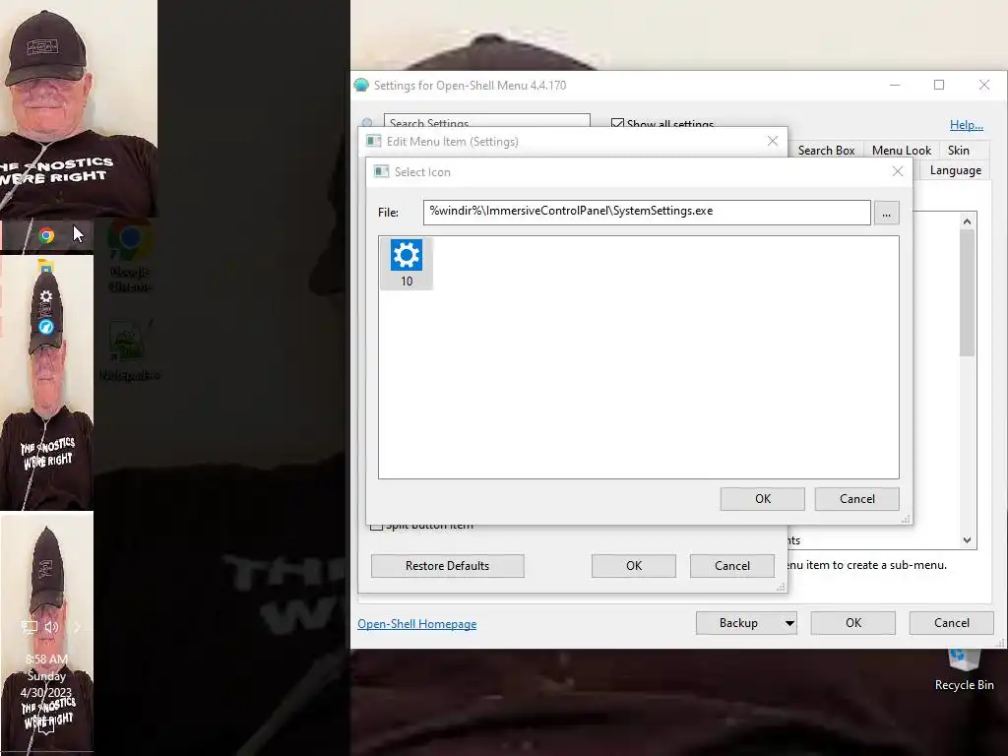Open the Skin tab
This screenshot has width=1008, height=756.
tap(958, 150)
